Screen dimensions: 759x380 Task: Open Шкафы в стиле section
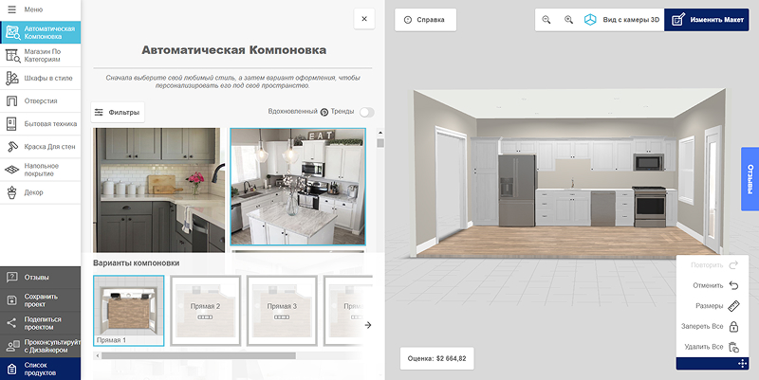(x=40, y=79)
